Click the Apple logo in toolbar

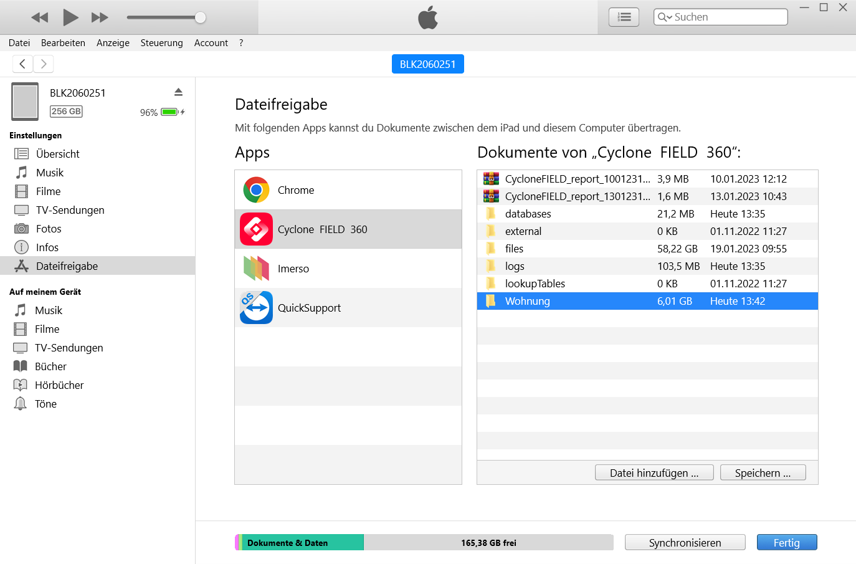point(428,17)
